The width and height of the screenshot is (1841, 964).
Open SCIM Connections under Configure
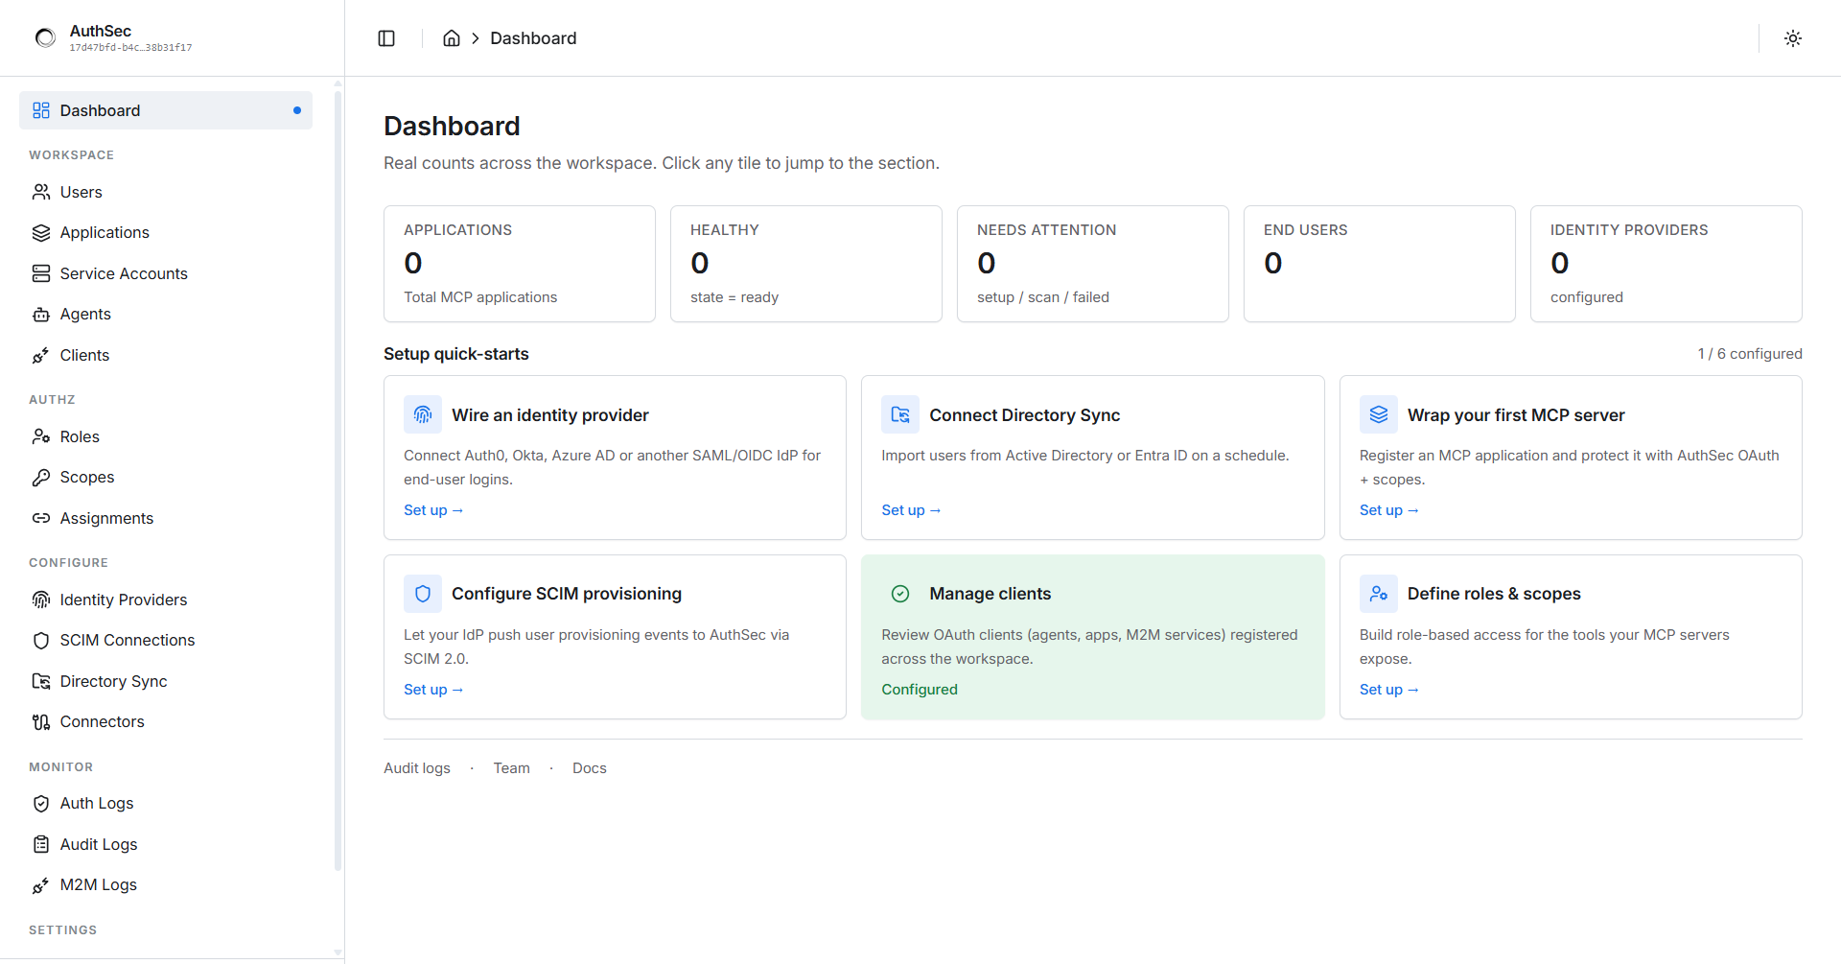[x=166, y=641]
